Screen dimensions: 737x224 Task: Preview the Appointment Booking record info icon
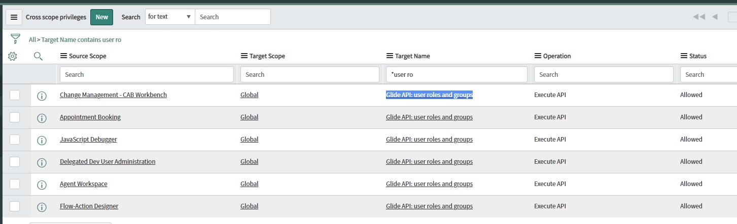[42, 118]
